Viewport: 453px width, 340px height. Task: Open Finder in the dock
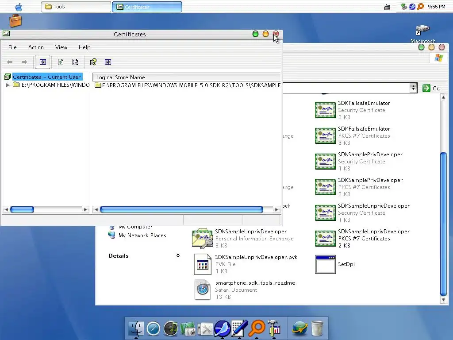pyautogui.click(x=136, y=328)
